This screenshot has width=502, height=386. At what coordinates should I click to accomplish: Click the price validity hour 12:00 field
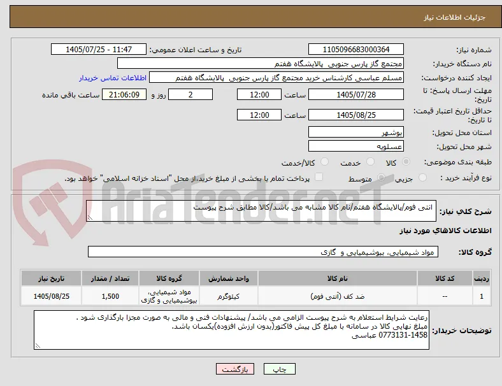click(259, 115)
